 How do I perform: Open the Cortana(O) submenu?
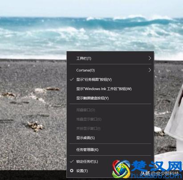click(110, 70)
